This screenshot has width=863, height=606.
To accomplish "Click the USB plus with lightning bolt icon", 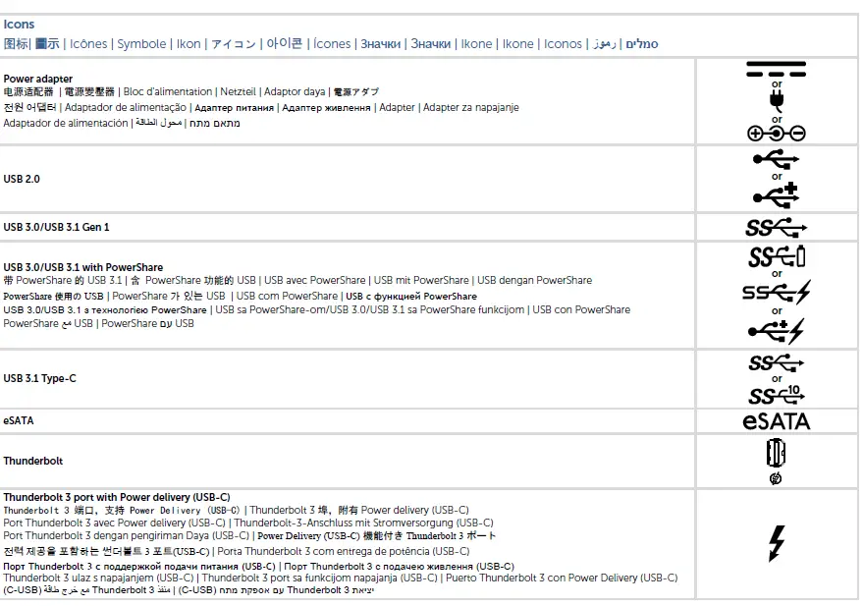I will tap(777, 331).
